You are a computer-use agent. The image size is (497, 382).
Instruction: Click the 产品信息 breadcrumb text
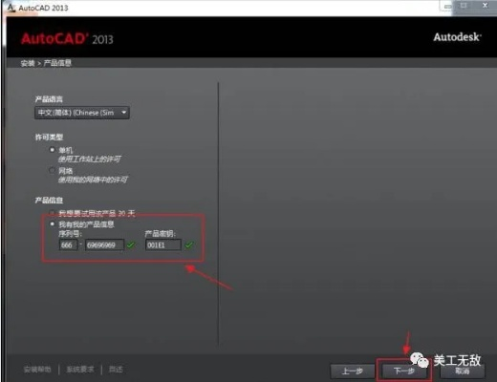tap(57, 63)
